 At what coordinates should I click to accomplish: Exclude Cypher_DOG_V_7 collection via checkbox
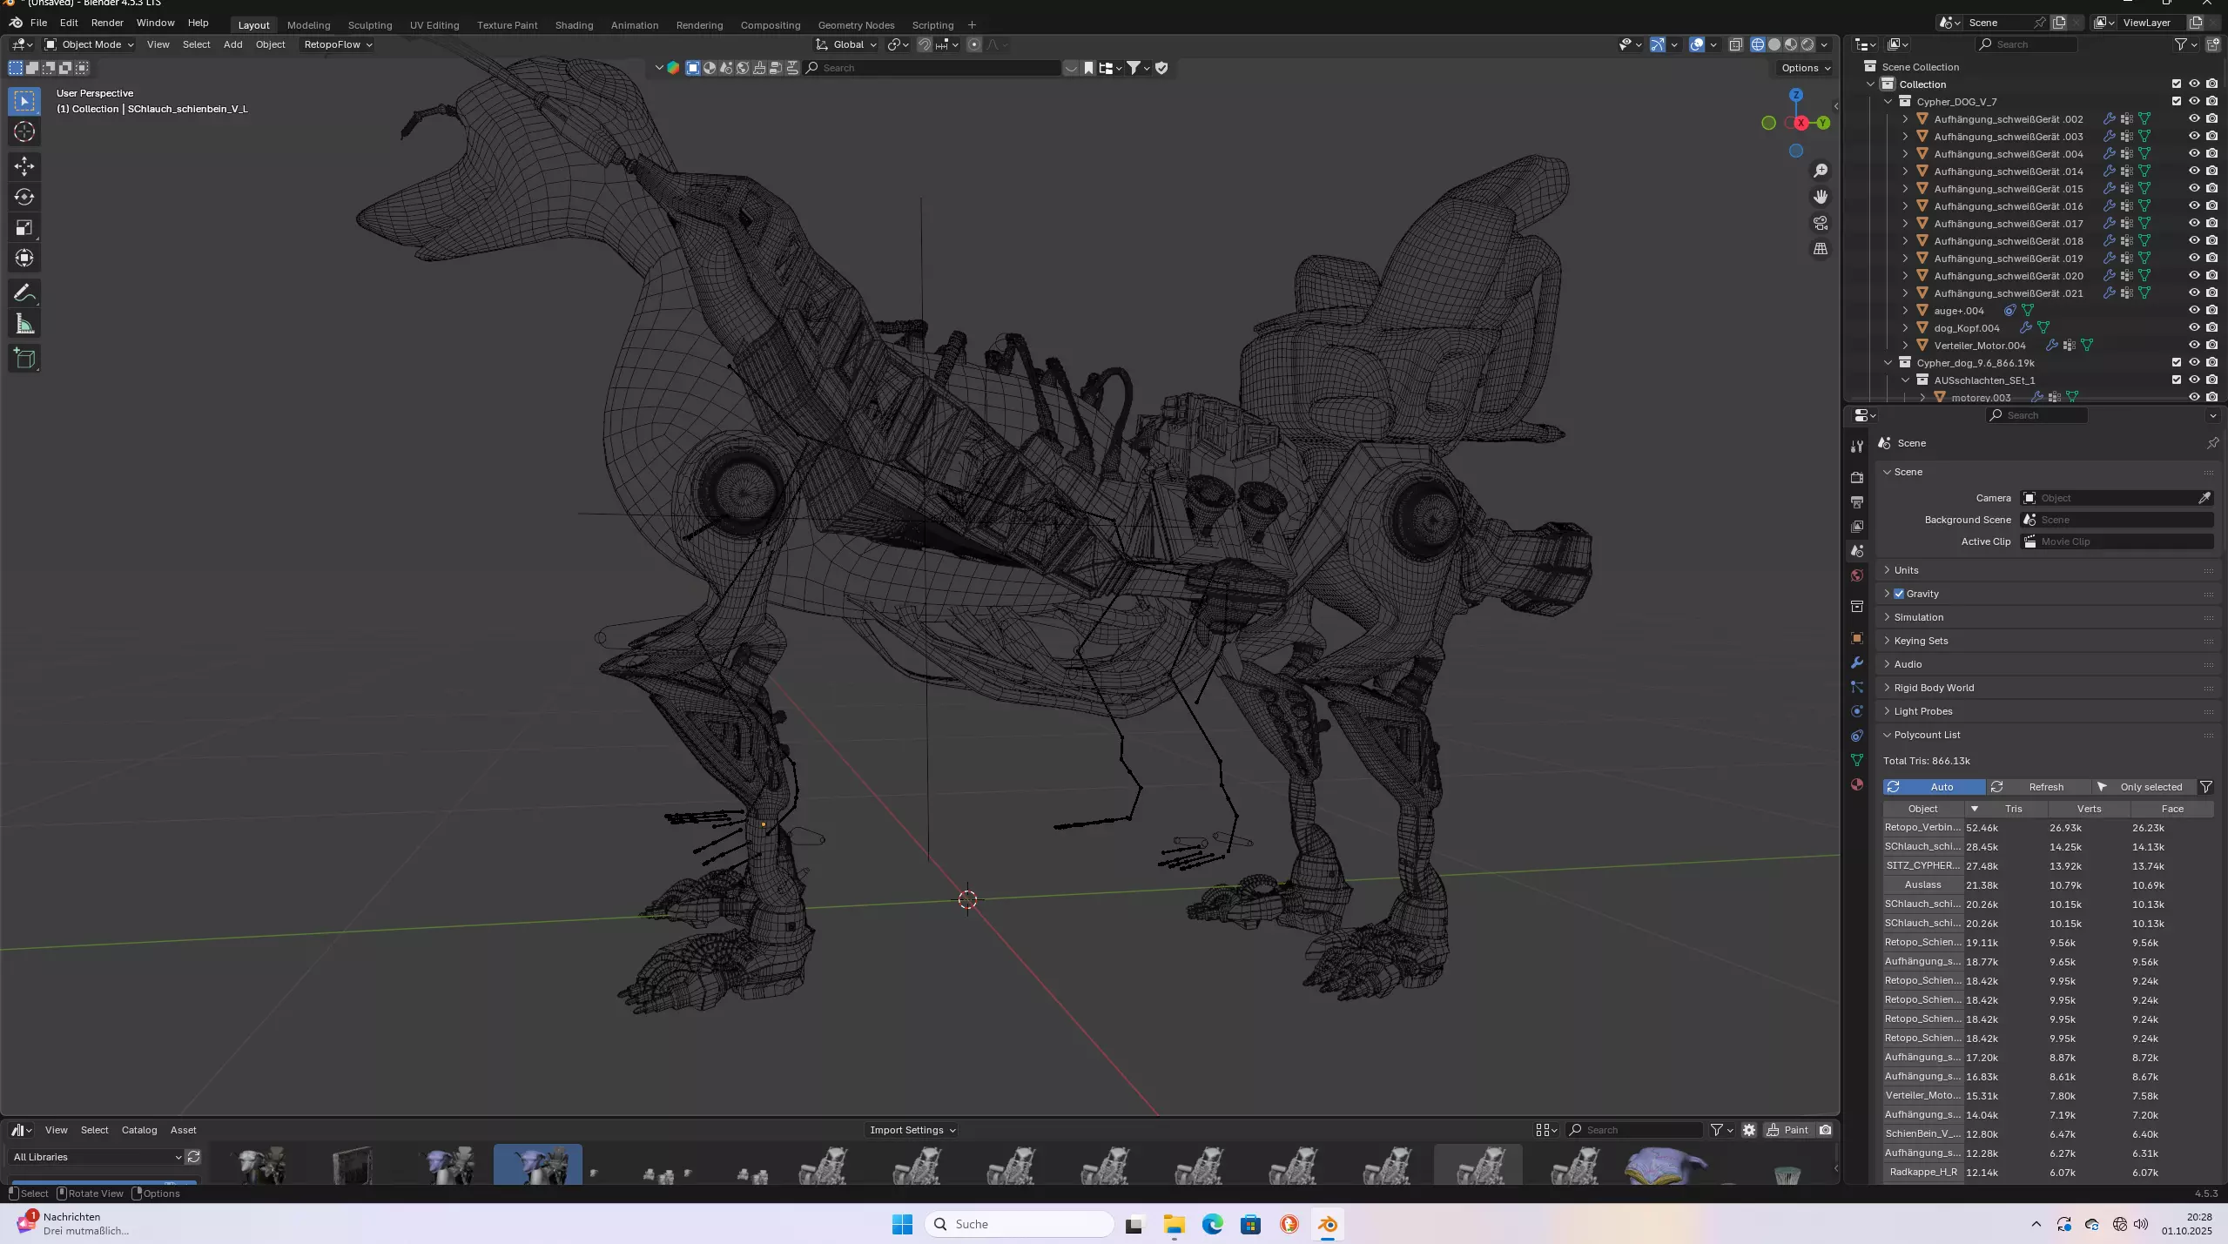point(2177,102)
